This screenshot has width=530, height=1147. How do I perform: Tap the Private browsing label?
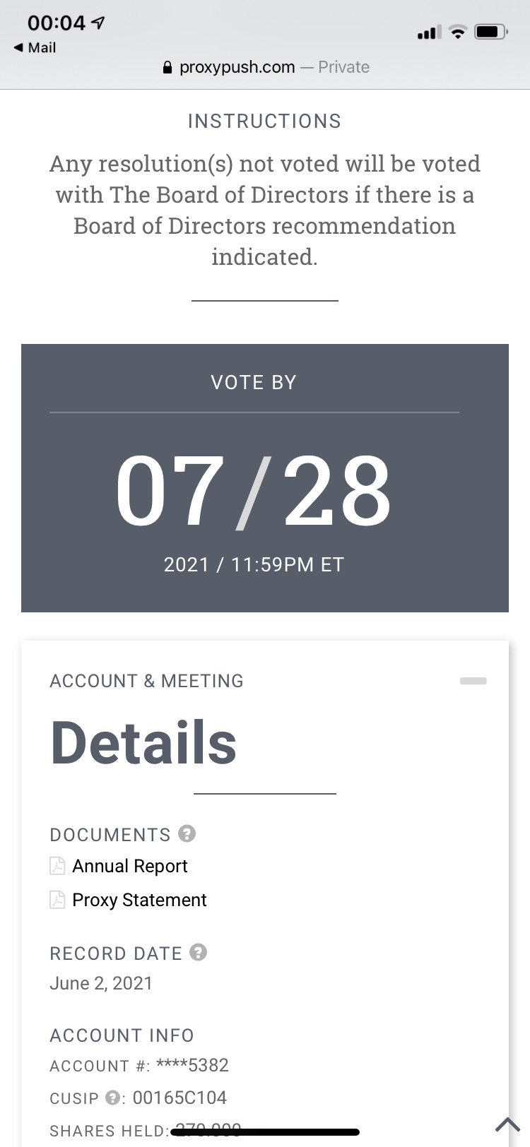[x=343, y=67]
